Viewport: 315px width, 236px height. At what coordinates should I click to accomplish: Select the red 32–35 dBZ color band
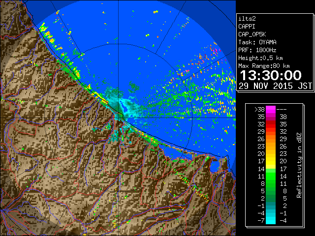(271, 124)
